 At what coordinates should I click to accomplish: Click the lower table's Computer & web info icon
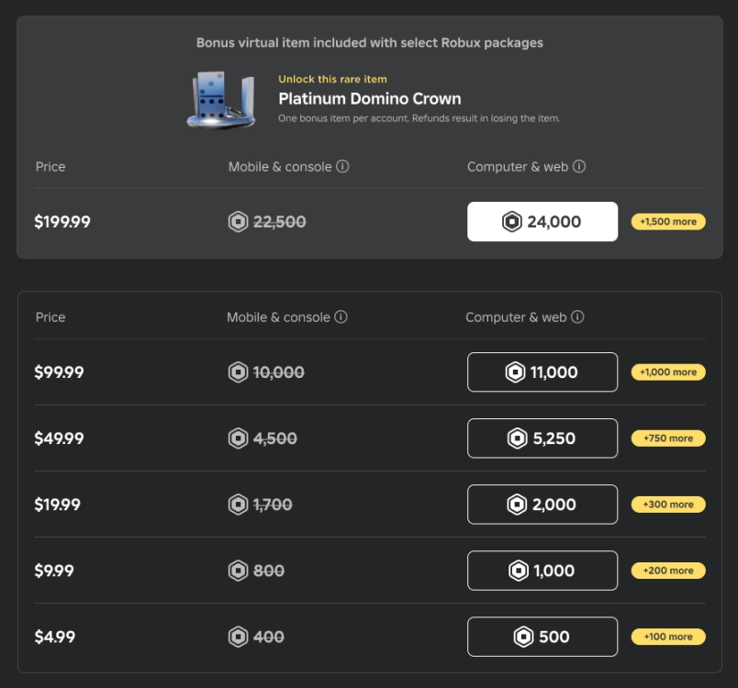pos(578,317)
